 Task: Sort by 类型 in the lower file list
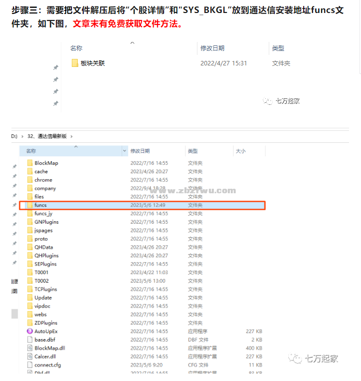point(192,151)
